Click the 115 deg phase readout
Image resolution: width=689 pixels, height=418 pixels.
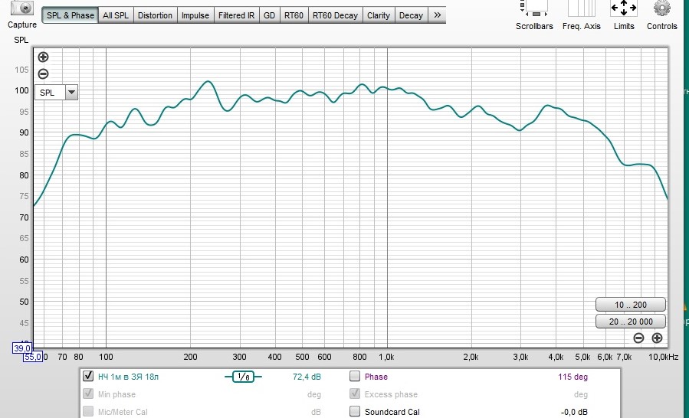(x=573, y=377)
